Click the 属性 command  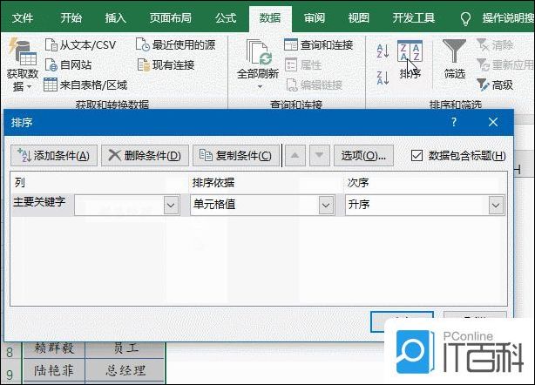(x=303, y=64)
